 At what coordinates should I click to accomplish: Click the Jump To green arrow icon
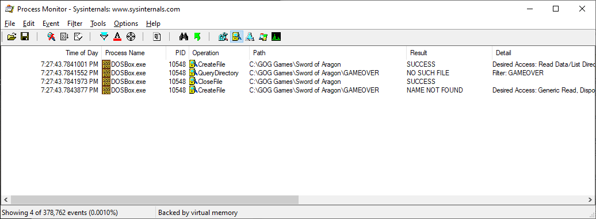coord(197,37)
